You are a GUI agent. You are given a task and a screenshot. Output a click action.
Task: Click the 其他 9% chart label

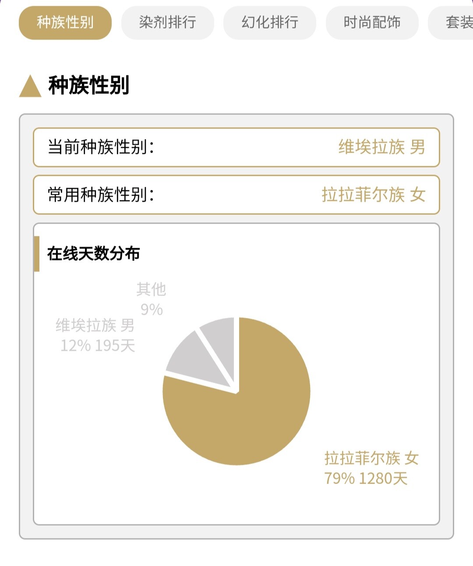[x=152, y=299]
